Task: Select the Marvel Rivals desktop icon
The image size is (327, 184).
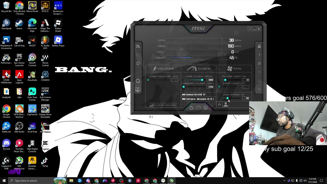Action: 32,7
